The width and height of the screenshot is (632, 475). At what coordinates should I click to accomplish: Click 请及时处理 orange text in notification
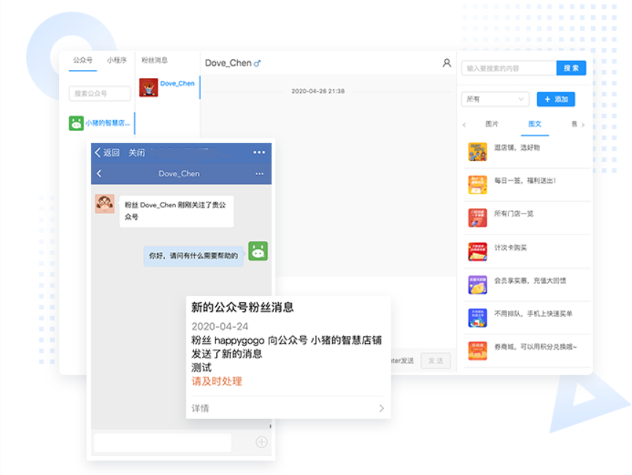(217, 381)
